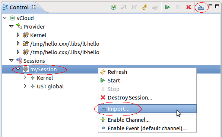Click the New Connection toolbar icon
This screenshot has width=222, height=137.
point(114,7)
